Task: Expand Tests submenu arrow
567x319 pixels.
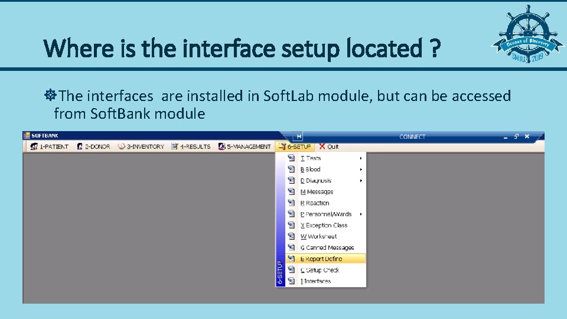Action: (361, 158)
